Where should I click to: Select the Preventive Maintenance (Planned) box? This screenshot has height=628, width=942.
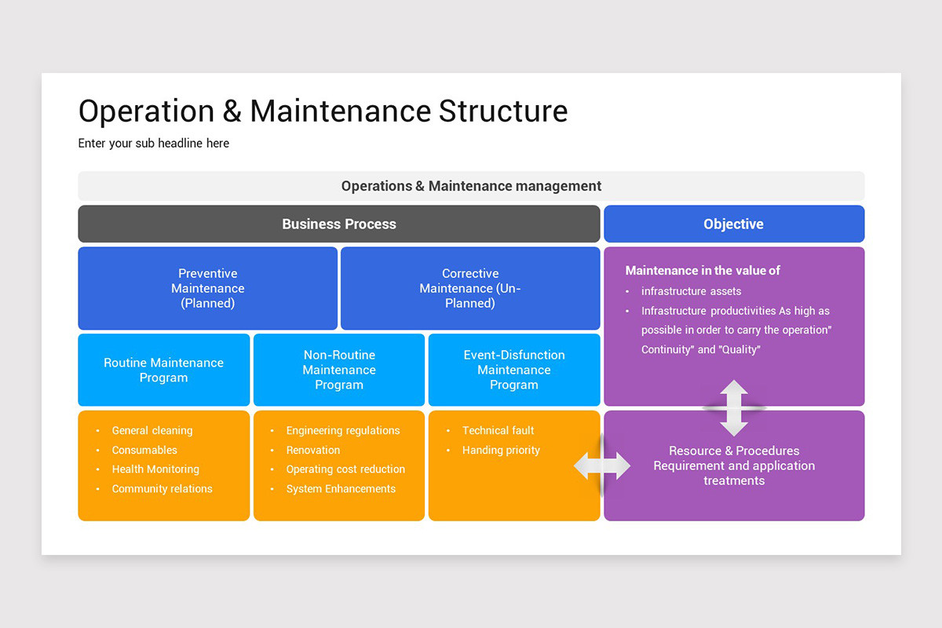[207, 288]
